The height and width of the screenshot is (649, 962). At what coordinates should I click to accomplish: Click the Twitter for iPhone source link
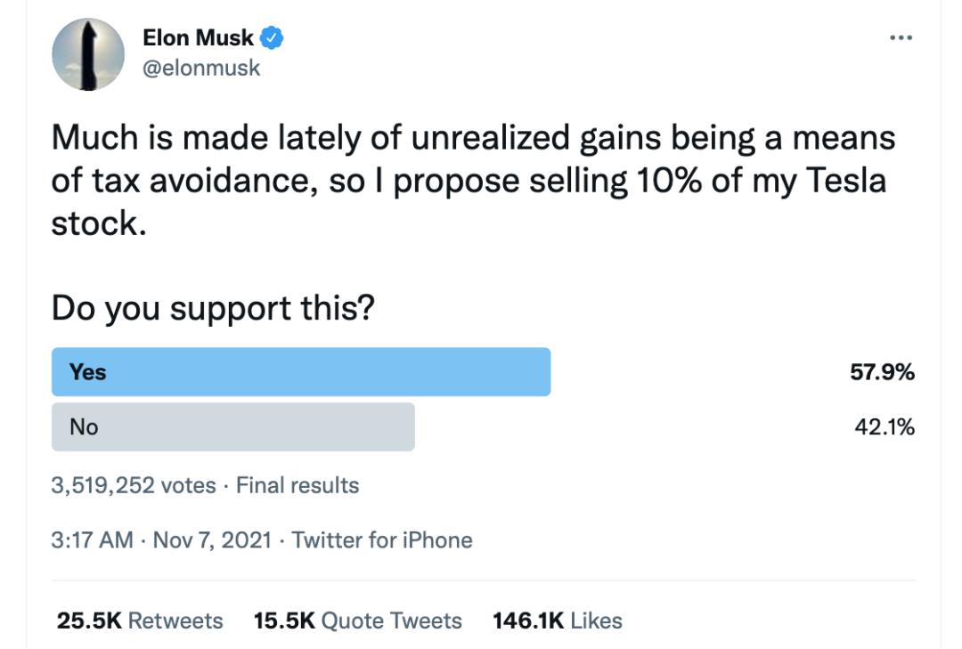[x=382, y=539]
